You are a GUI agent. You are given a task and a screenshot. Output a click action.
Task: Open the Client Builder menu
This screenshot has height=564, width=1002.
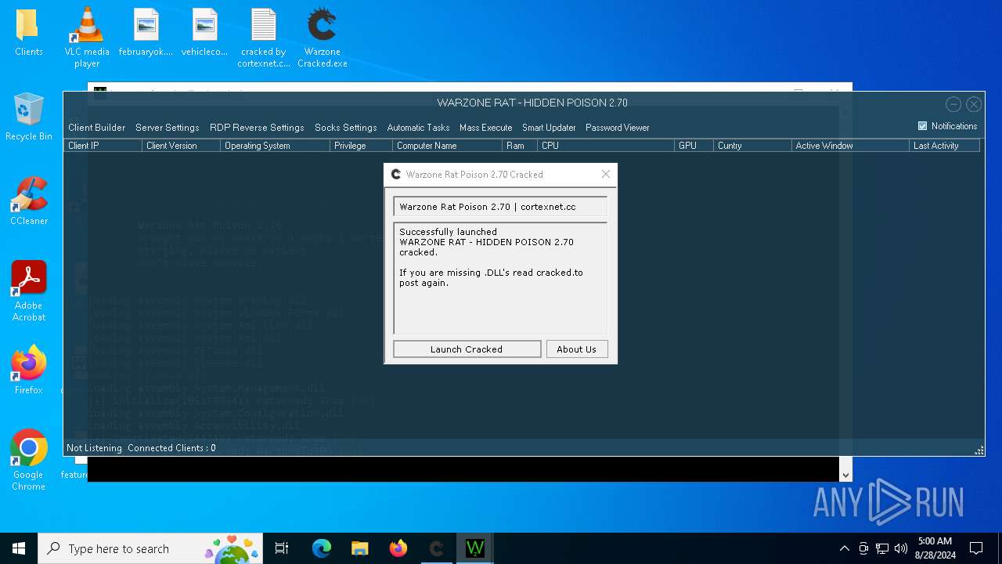coord(96,128)
